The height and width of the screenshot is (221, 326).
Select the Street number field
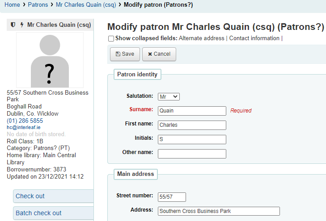click(x=172, y=197)
